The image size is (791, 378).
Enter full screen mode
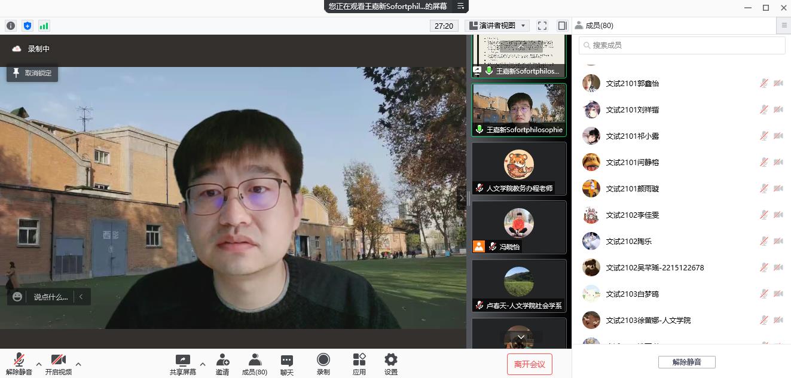tap(542, 26)
